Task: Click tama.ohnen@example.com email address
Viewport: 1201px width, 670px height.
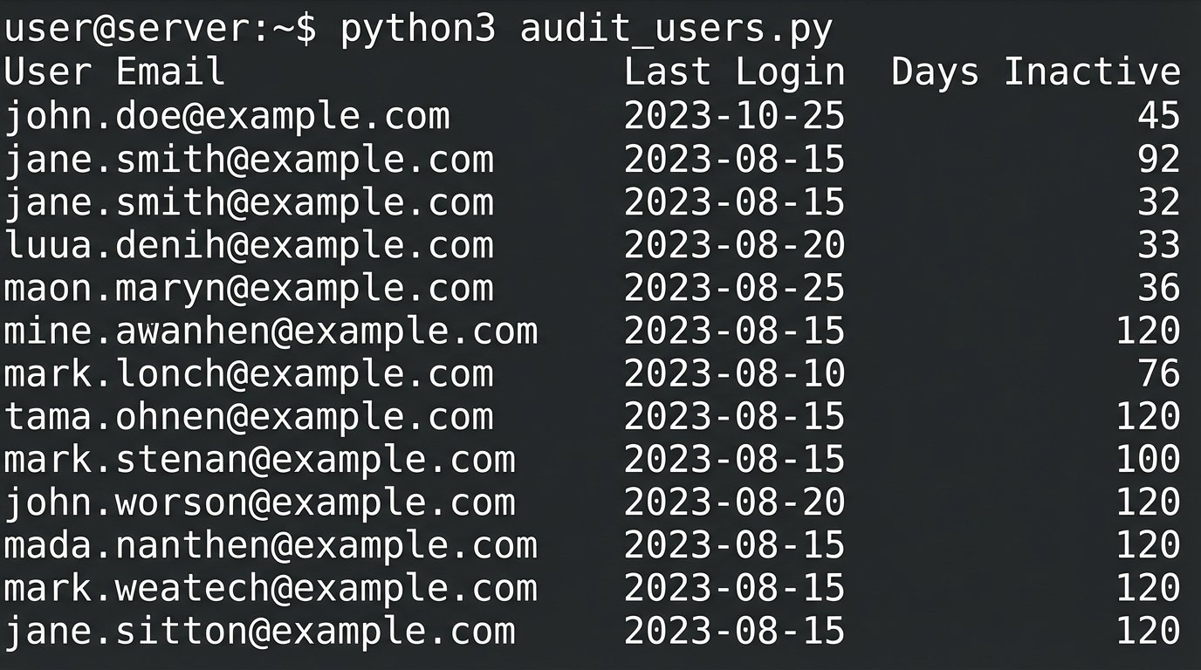Action: (249, 417)
